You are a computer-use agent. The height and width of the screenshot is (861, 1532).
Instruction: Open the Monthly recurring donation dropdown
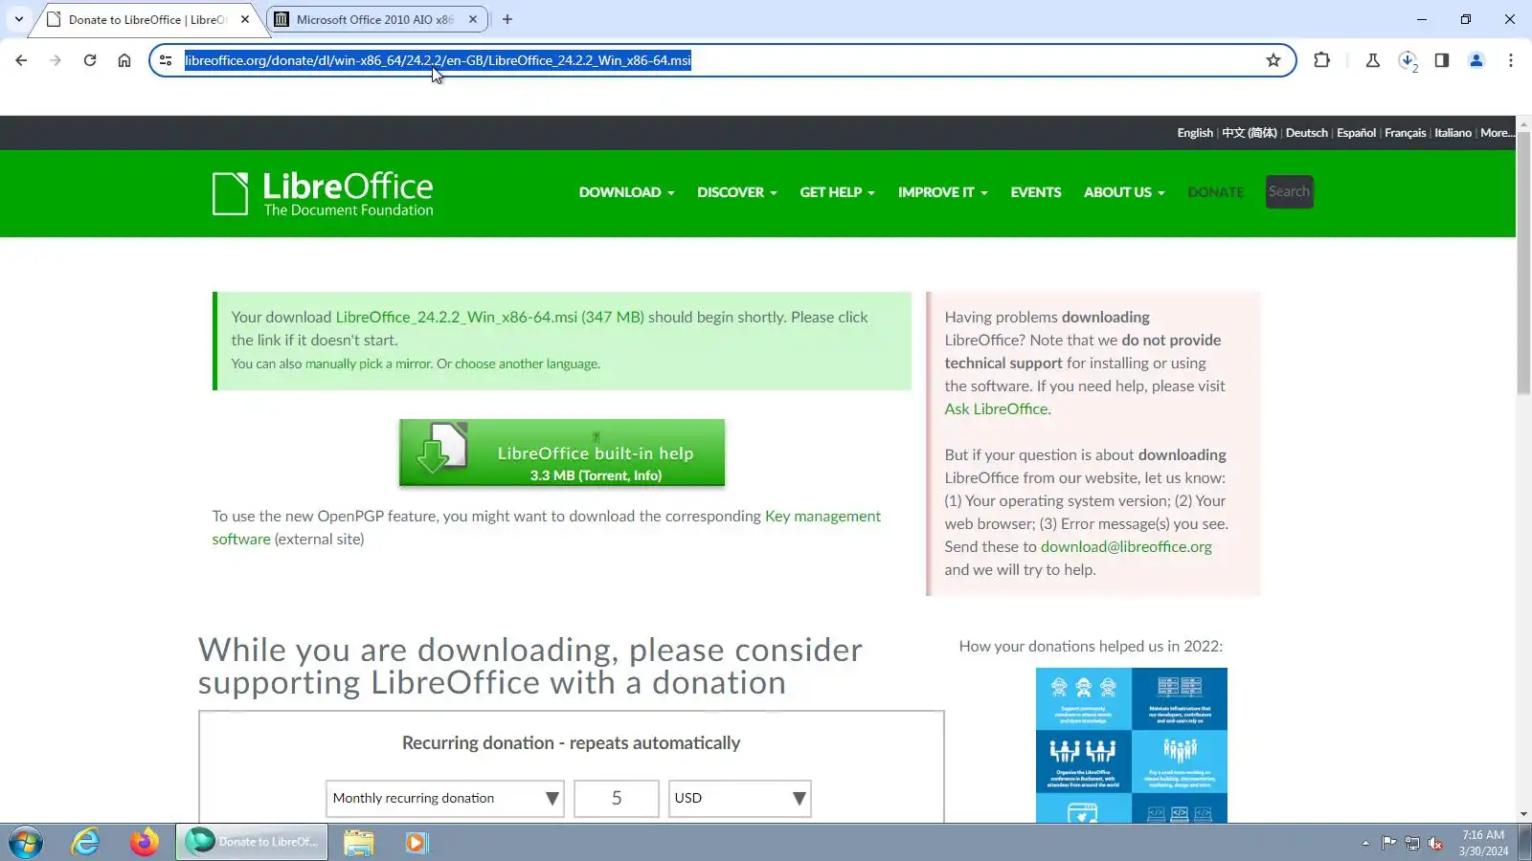445,798
